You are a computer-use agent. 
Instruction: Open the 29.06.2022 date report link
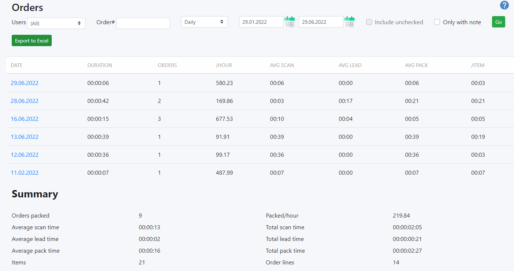point(25,83)
